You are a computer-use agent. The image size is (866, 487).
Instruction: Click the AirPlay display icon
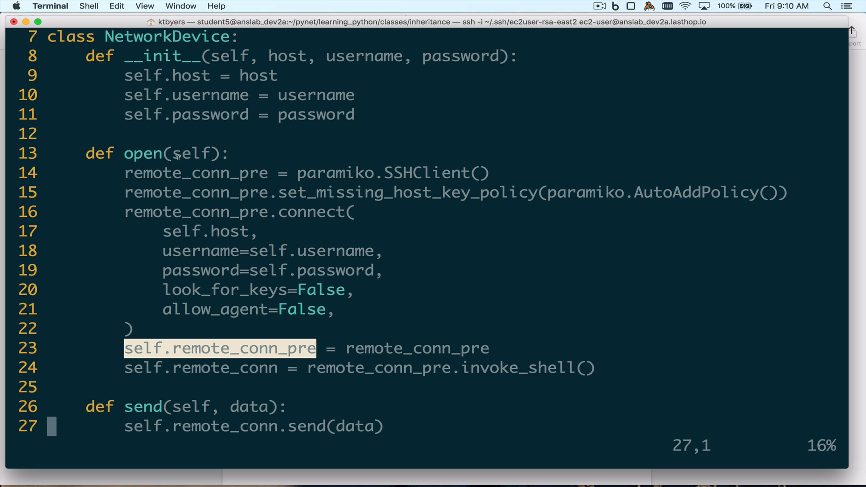pyautogui.click(x=704, y=6)
